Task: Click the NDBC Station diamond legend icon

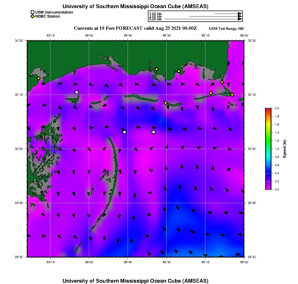Action: (x=33, y=16)
